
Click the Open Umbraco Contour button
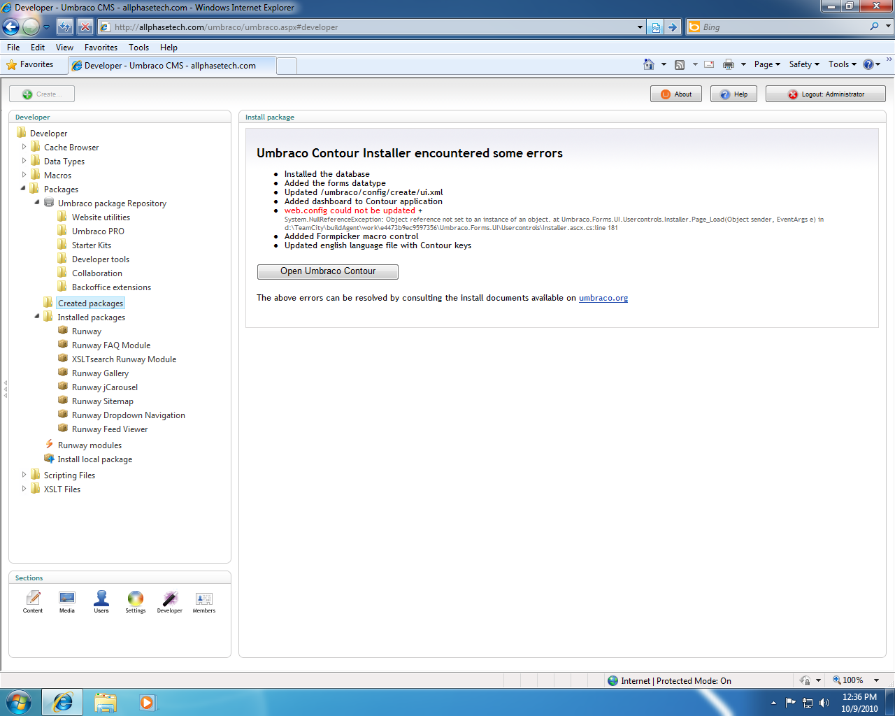pyautogui.click(x=328, y=271)
